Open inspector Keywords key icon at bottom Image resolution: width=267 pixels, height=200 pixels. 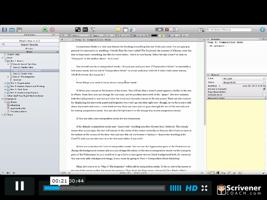click(223, 173)
